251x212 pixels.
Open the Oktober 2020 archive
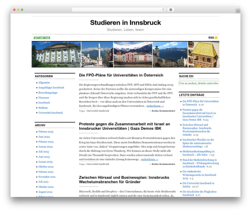point(46,187)
